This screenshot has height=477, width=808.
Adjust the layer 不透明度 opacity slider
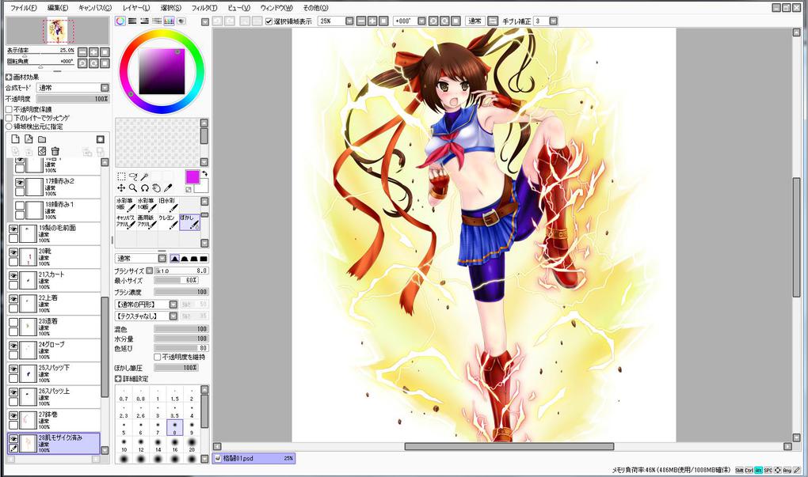(73, 99)
